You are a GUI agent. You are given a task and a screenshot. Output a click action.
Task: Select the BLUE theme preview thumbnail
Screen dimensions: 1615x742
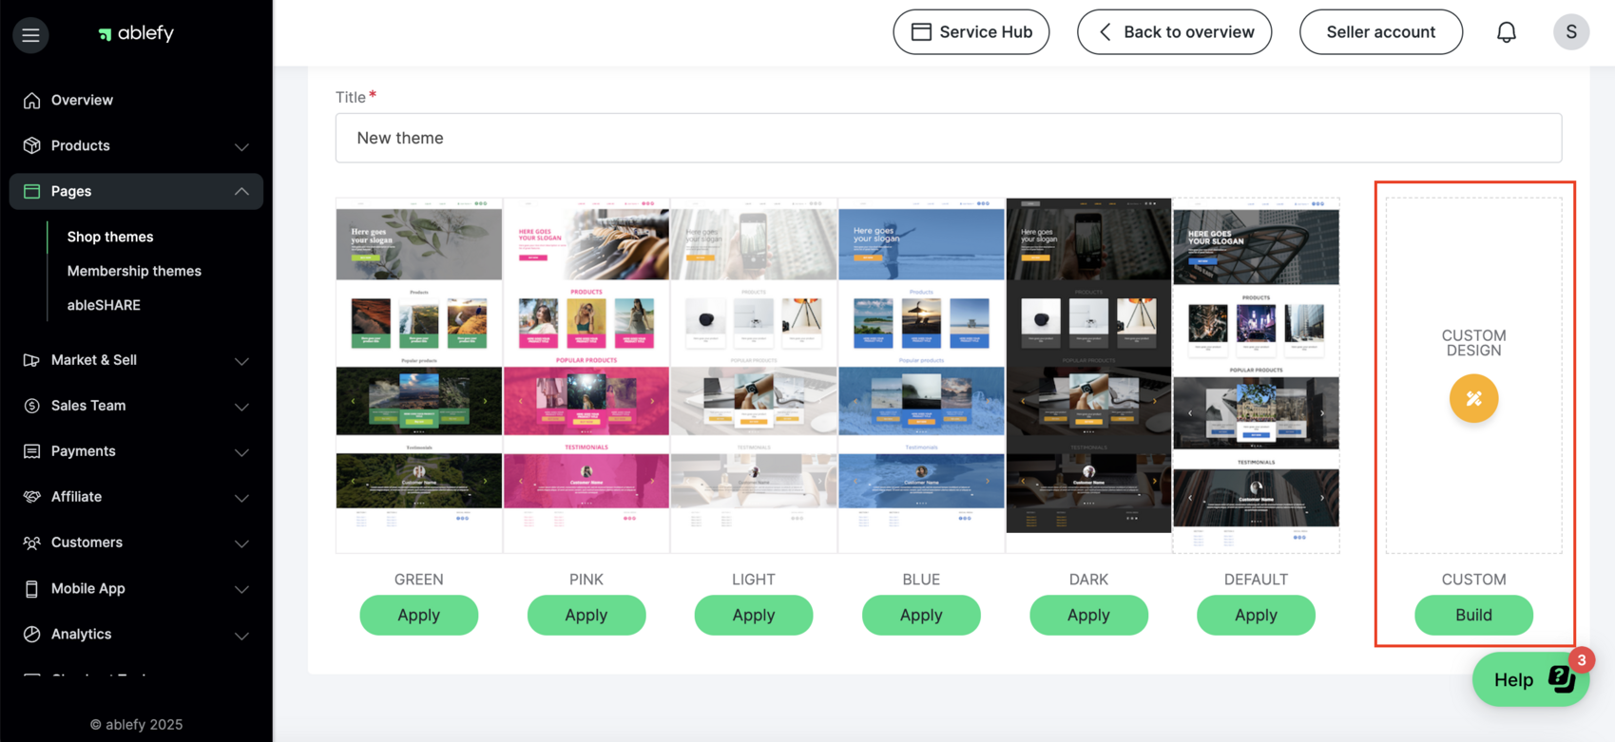[921, 375]
